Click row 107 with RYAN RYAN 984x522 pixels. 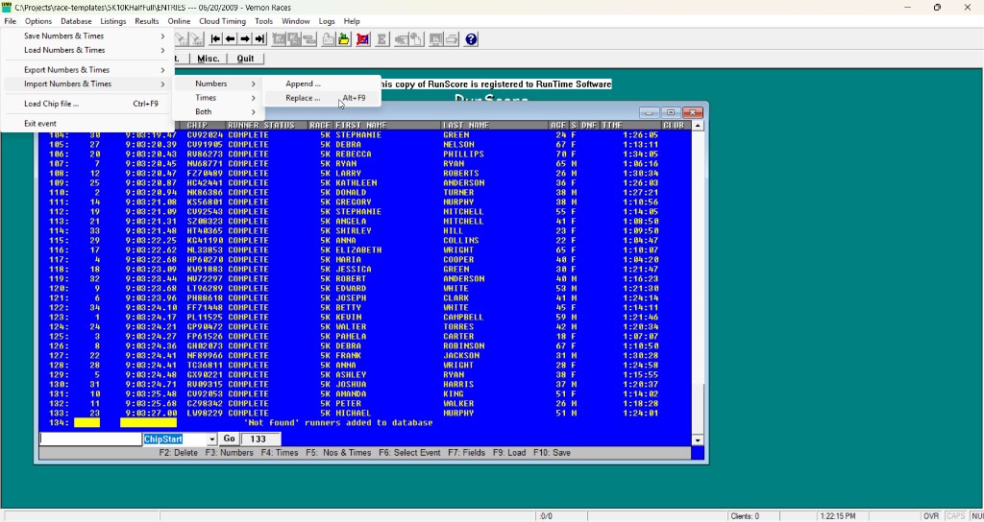pyautogui.click(x=365, y=163)
